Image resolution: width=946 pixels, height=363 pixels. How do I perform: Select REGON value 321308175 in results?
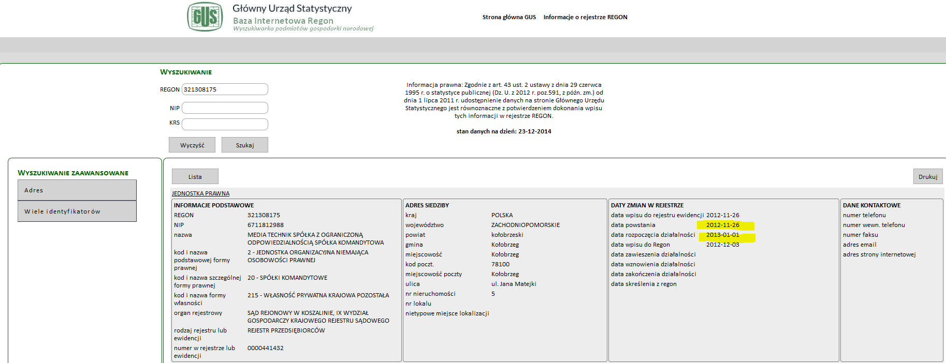264,215
